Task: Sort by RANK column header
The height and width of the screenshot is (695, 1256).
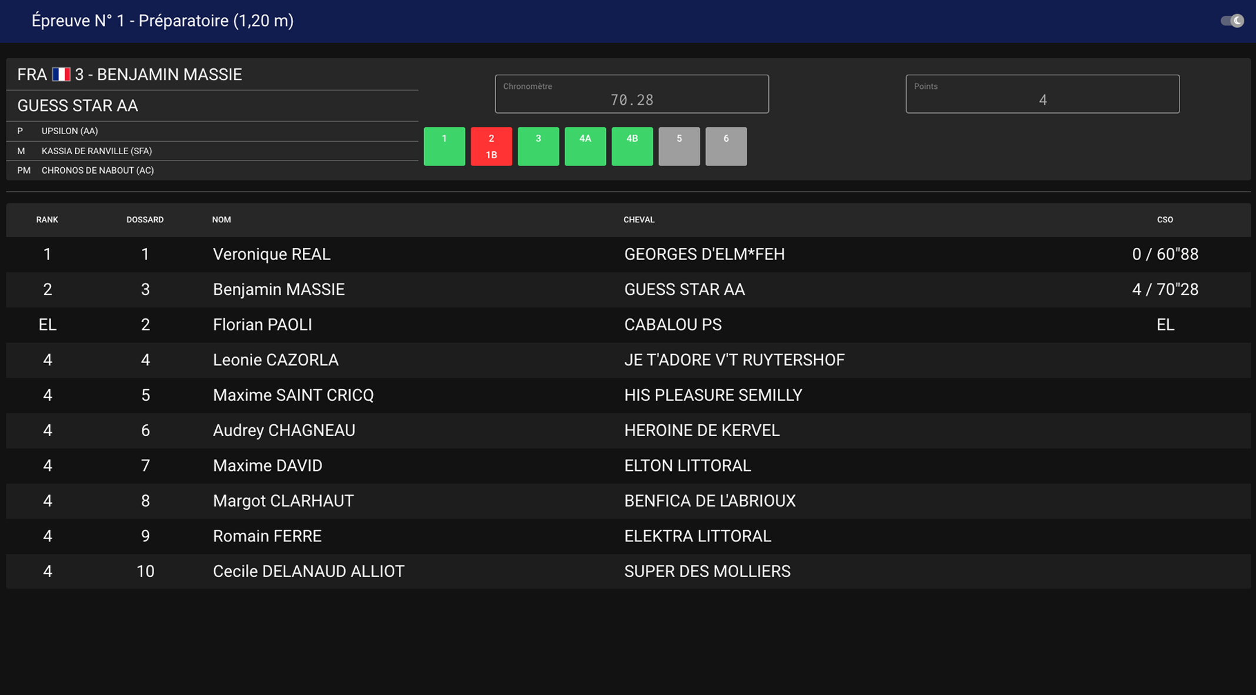Action: point(47,220)
